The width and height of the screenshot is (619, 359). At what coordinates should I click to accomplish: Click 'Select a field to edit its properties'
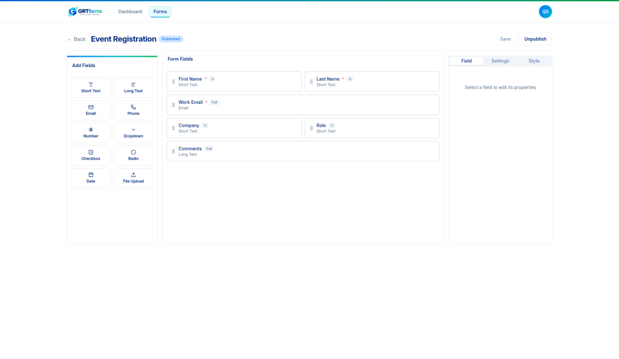500,88
